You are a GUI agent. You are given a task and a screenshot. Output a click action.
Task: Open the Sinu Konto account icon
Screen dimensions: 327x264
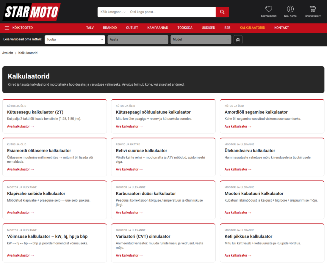tap(290, 9)
